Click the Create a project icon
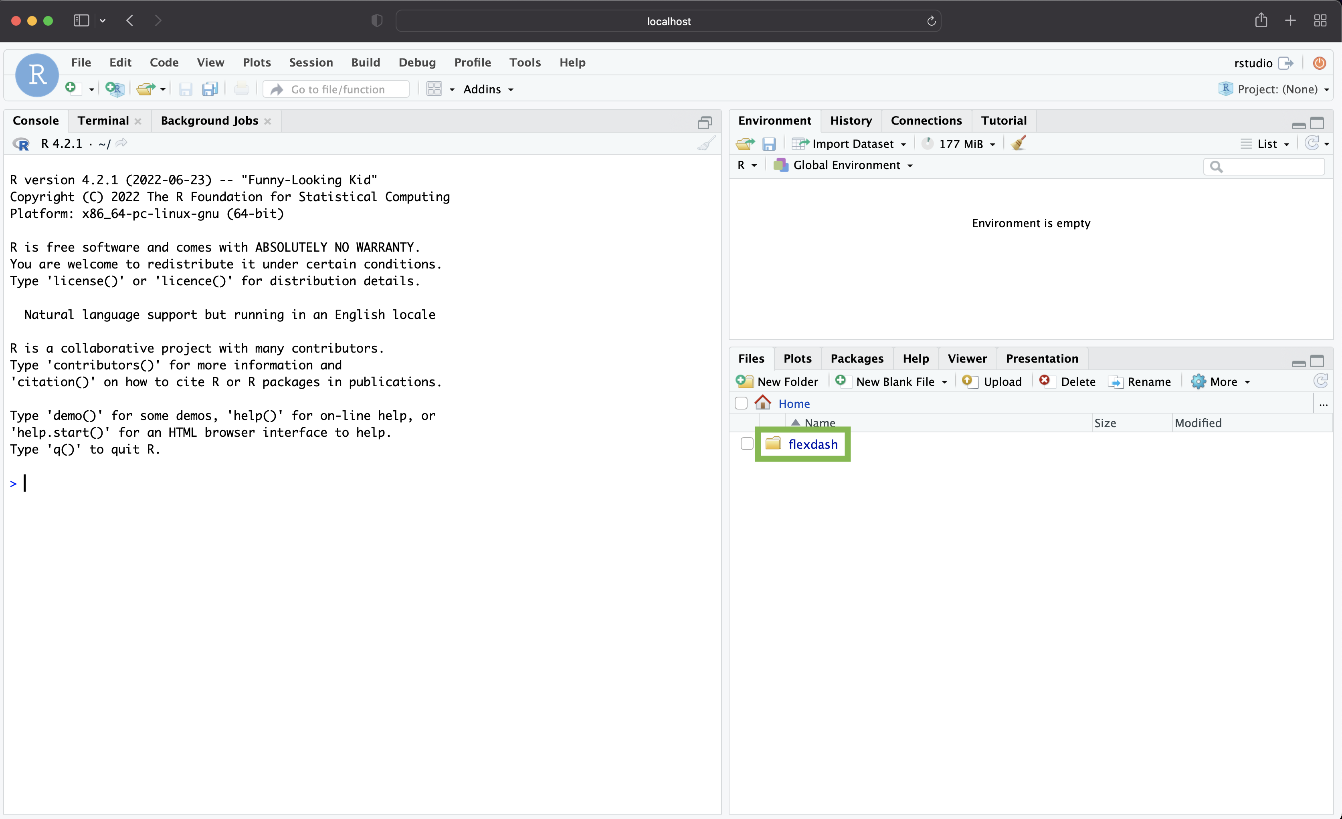This screenshot has width=1342, height=819. [x=114, y=89]
